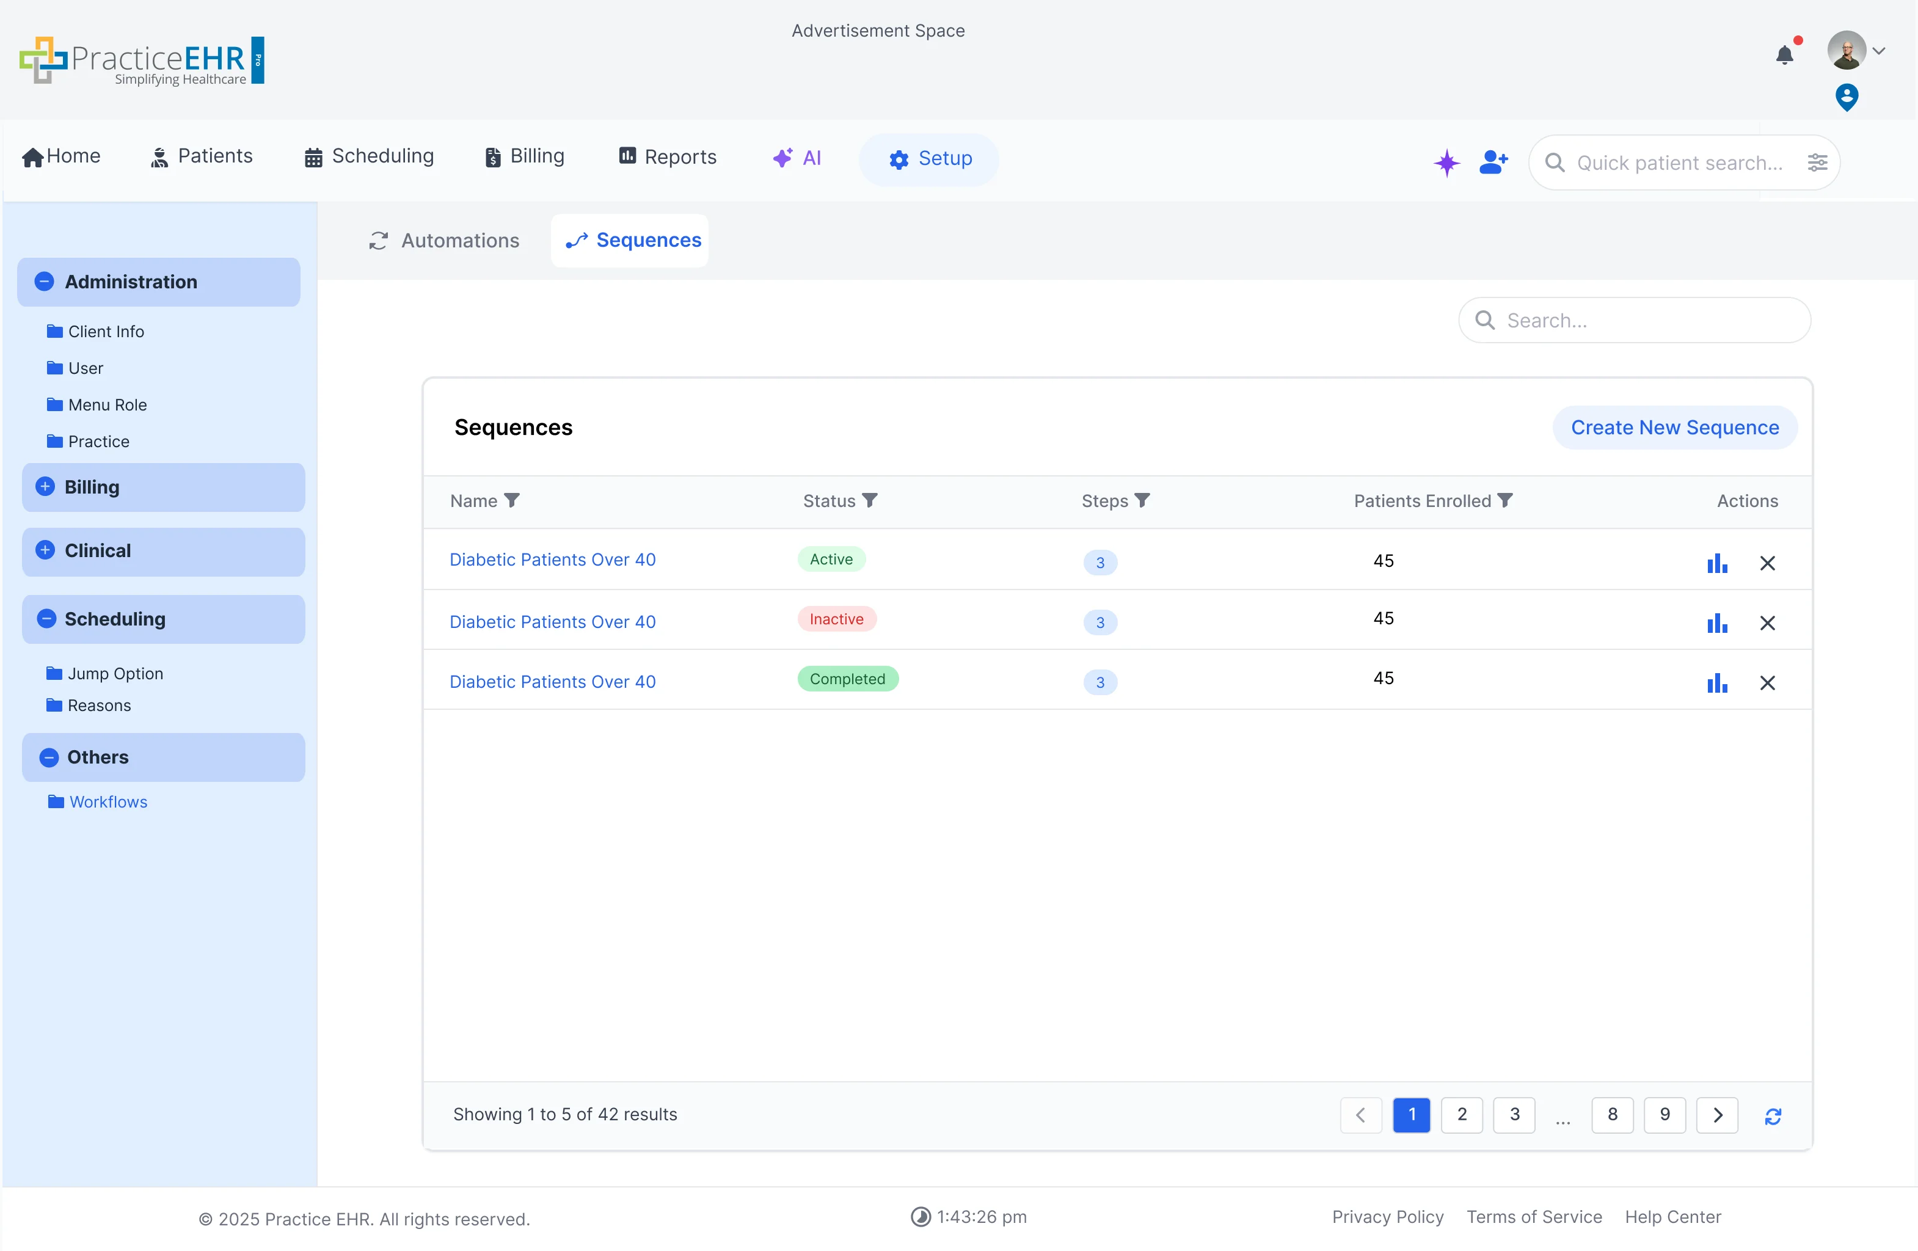Screen dimensions: 1918x1251
Task: Click the add patient icon
Action: click(x=1492, y=162)
